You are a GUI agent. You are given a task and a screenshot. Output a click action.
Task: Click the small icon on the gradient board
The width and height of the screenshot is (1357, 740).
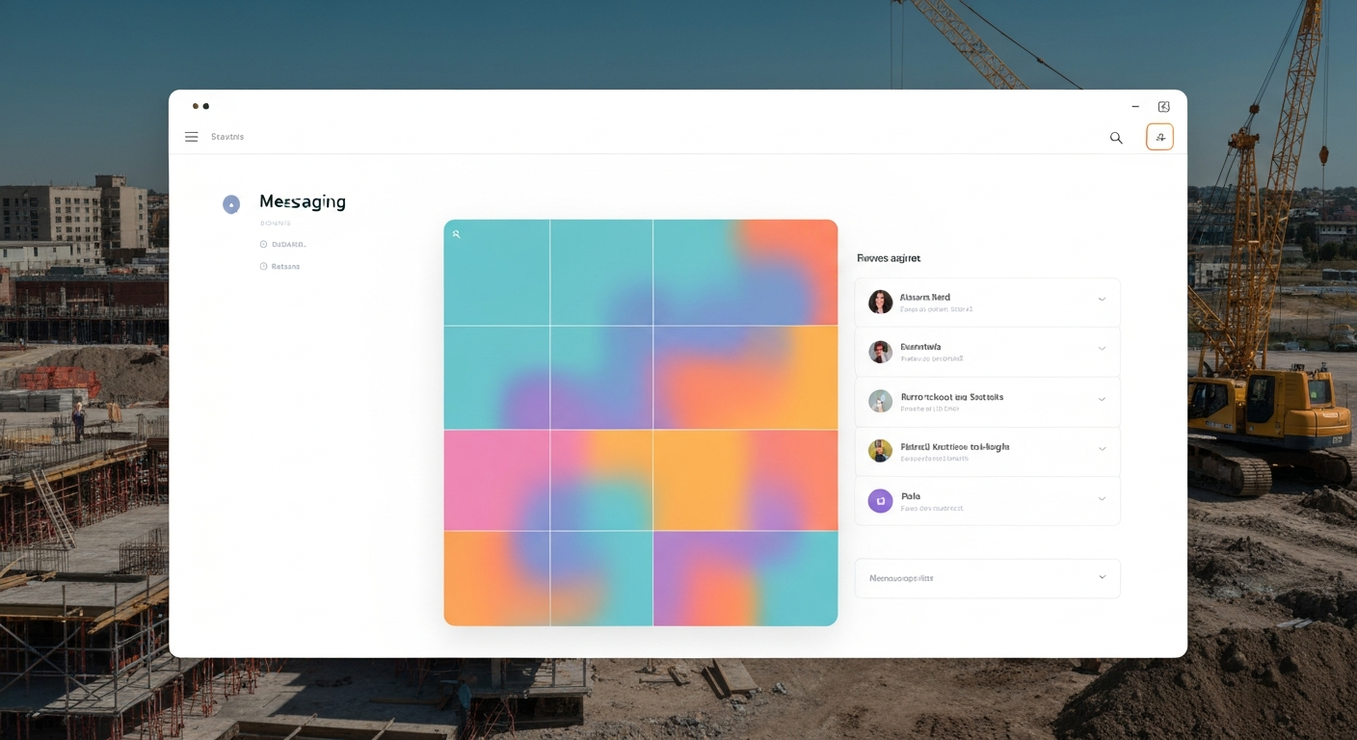456,234
